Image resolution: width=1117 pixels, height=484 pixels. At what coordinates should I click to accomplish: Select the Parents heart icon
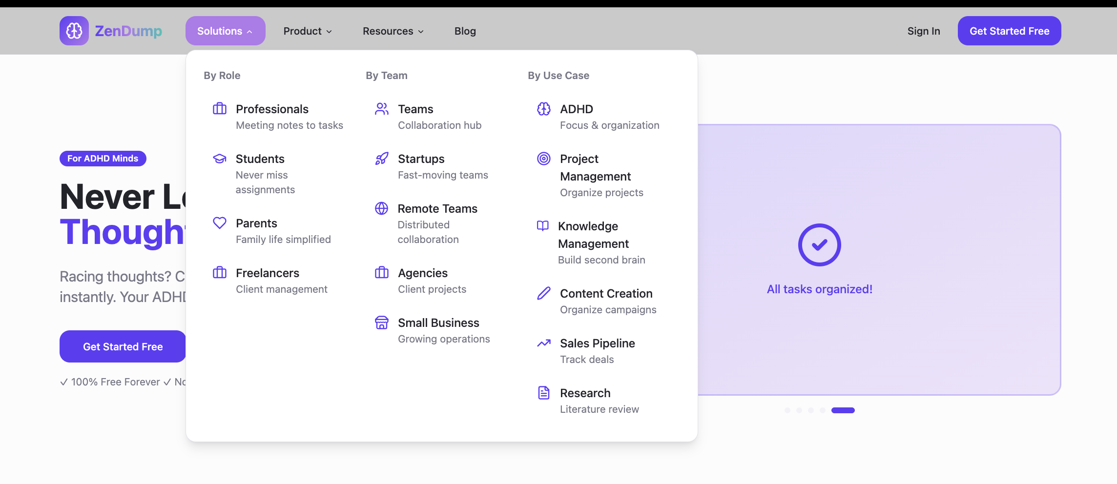click(x=219, y=223)
